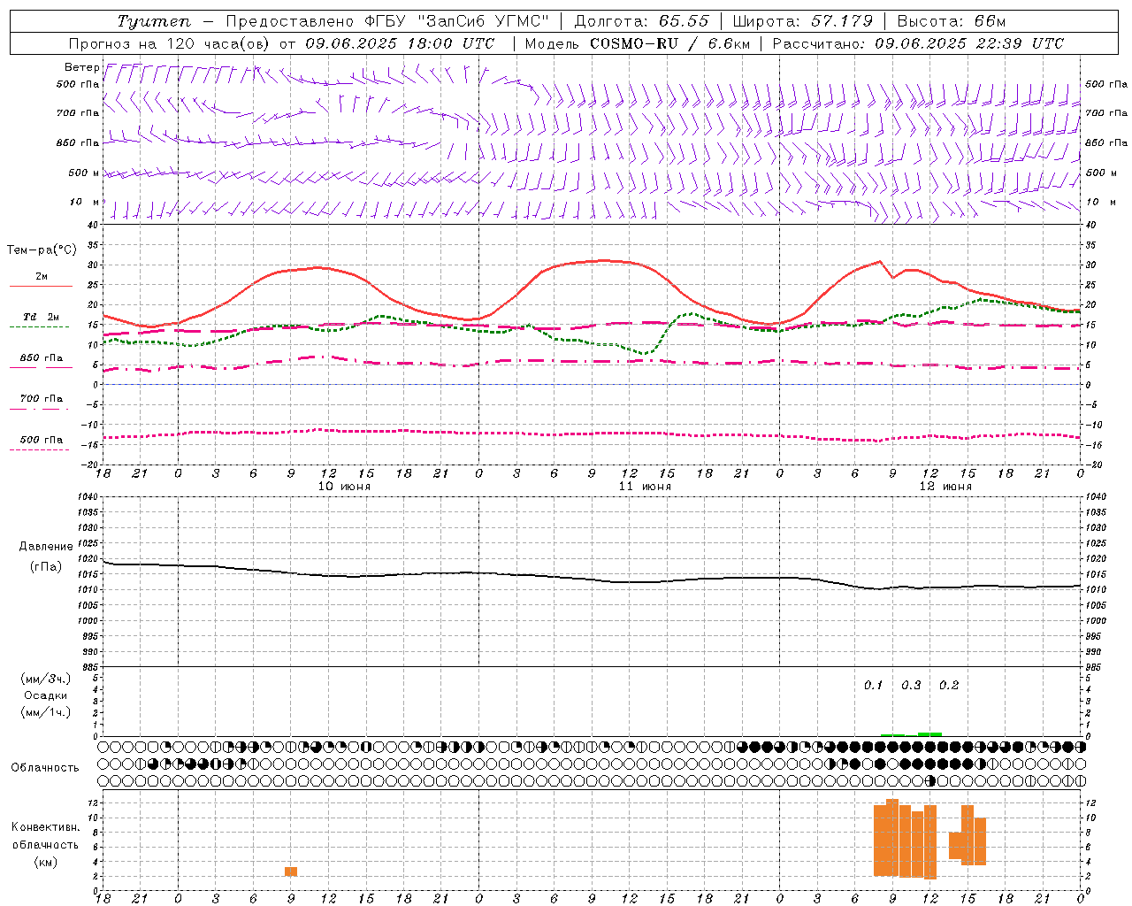The image size is (1132, 906).
Task: Click the "700 гПа" temperature legend entry
Action: coord(41,402)
